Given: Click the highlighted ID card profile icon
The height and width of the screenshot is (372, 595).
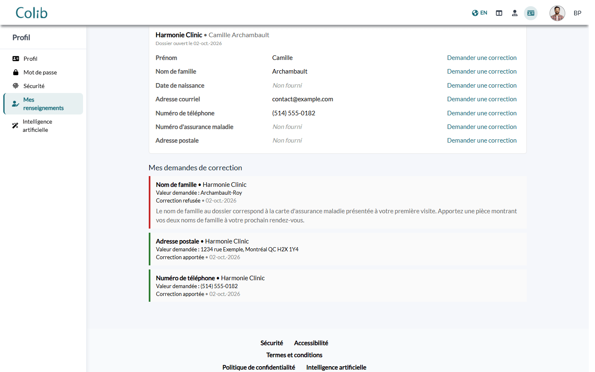Looking at the screenshot, I should [x=531, y=13].
